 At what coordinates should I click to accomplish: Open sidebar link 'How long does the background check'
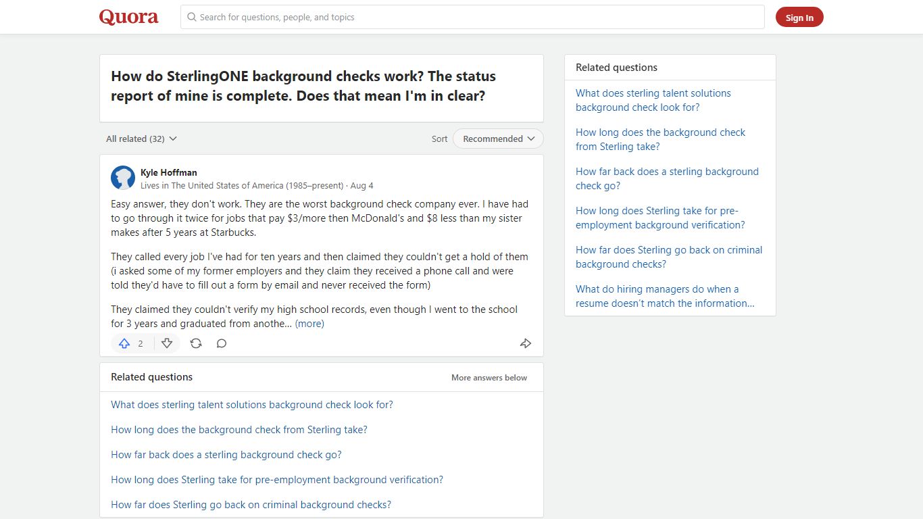click(x=660, y=139)
